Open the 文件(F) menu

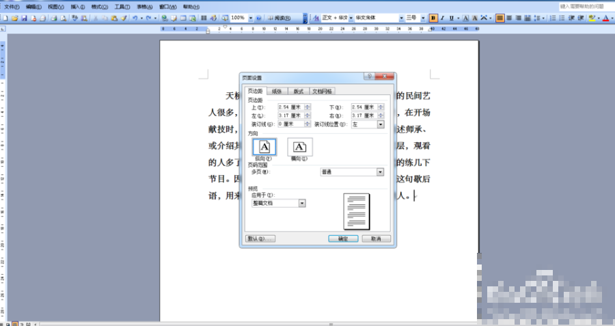click(12, 7)
